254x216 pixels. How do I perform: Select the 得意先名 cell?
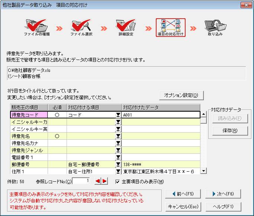29,136
